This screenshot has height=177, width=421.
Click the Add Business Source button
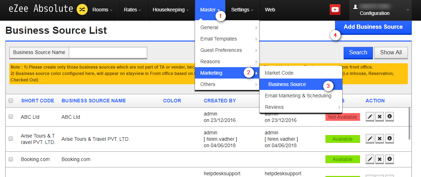373,27
